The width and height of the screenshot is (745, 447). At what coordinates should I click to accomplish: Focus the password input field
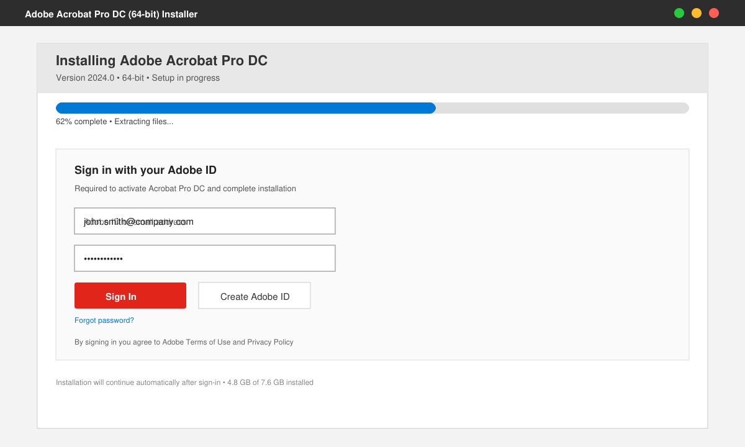point(205,258)
